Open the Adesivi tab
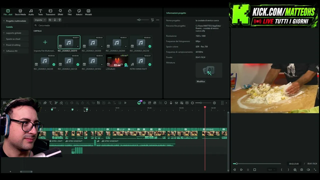320x180 pixels. [79, 12]
